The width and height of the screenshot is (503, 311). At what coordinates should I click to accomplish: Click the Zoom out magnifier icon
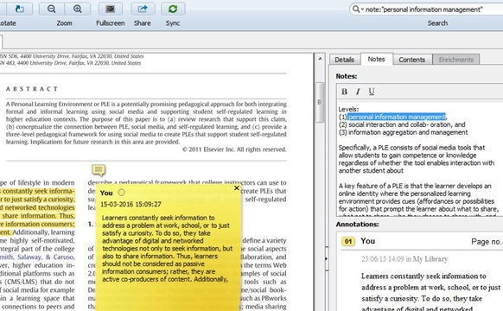51,9
